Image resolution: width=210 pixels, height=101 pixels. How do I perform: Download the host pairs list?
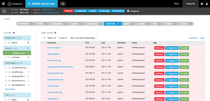(193, 38)
